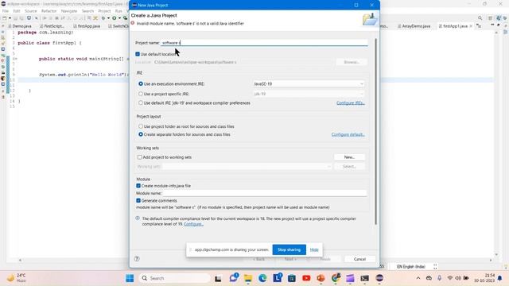Image resolution: width=509 pixels, height=286 pixels.
Task: Click the notification bell in system tray
Action: (500, 278)
